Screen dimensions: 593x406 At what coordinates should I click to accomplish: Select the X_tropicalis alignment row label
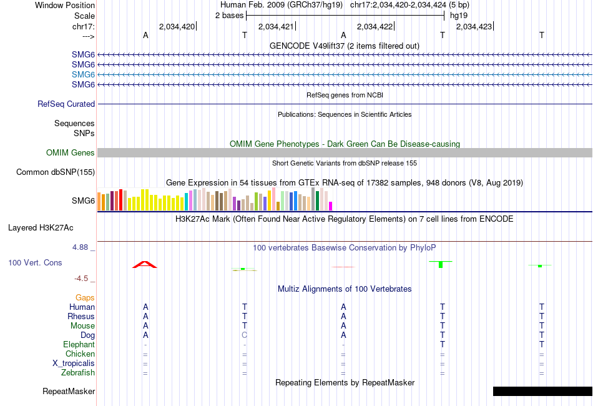click(74, 364)
